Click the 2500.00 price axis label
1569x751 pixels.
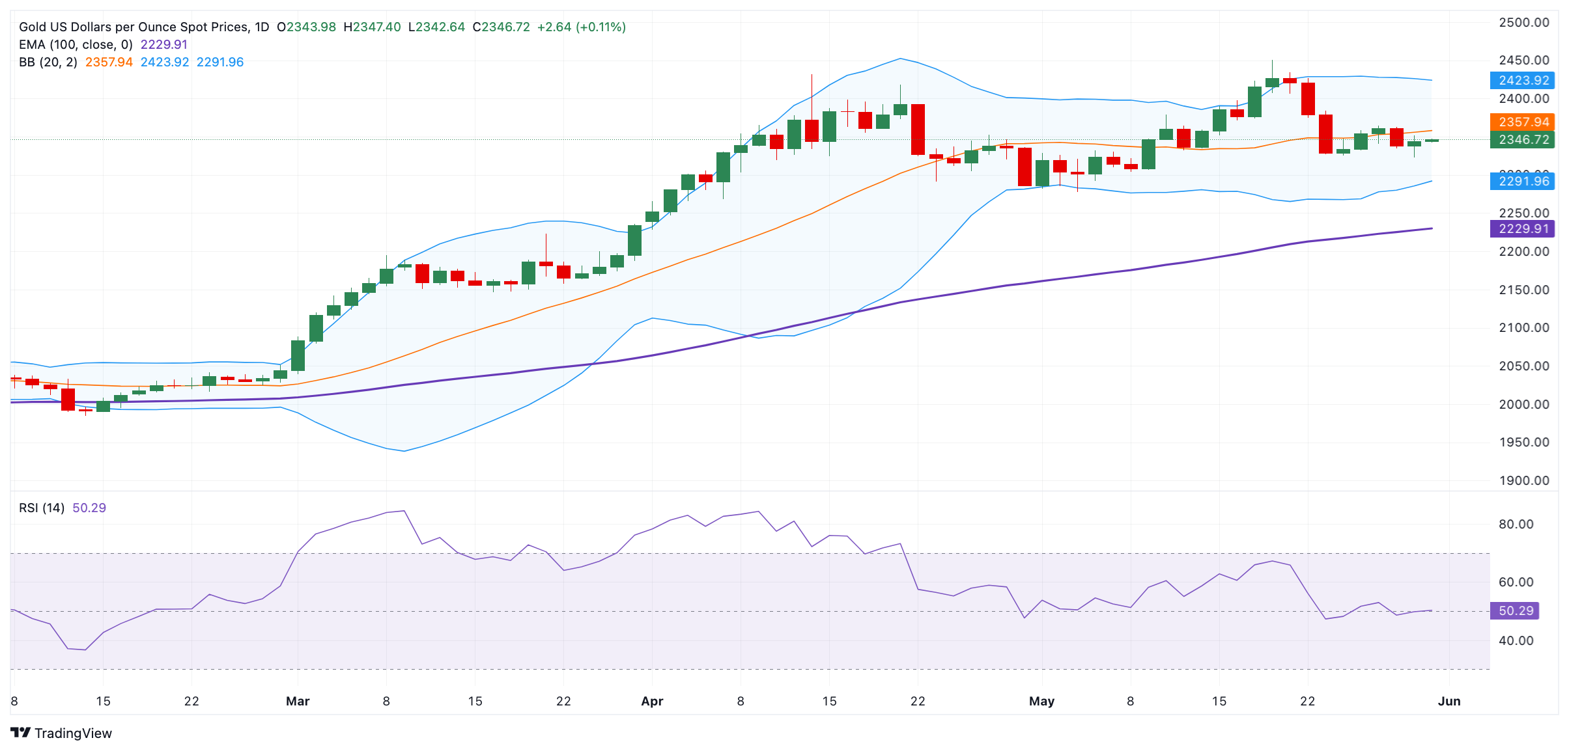1523,22
